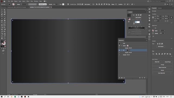Click Add New Fill in Appearance panel
This screenshot has width=174, height=98.
click(x=122, y=78)
